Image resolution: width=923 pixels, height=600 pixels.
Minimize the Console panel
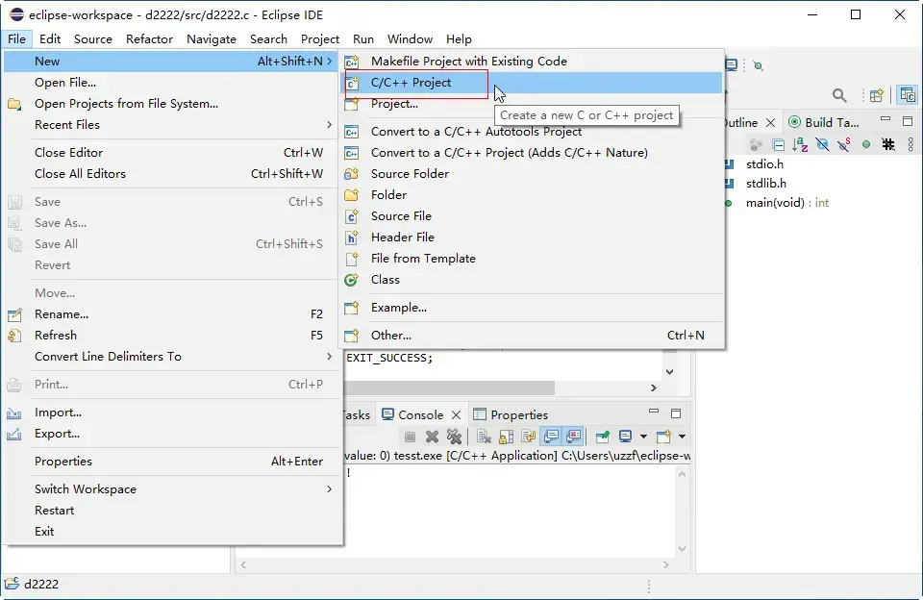pyautogui.click(x=654, y=411)
